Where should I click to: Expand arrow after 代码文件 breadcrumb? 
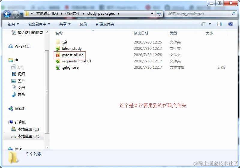[84, 13]
